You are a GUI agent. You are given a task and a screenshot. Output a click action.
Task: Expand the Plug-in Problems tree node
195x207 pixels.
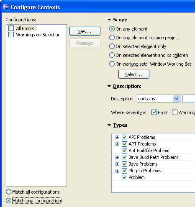[117, 171]
